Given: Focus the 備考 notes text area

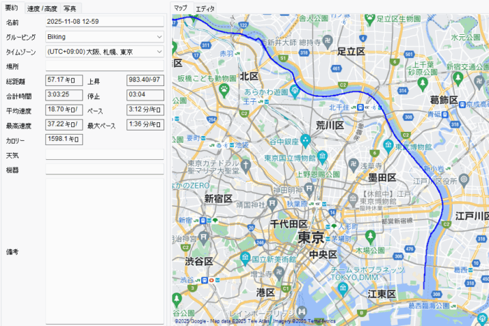Looking at the screenshot, I should pyautogui.click(x=104, y=250).
